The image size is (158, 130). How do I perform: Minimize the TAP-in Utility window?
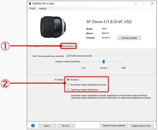pyautogui.click(x=136, y=4)
